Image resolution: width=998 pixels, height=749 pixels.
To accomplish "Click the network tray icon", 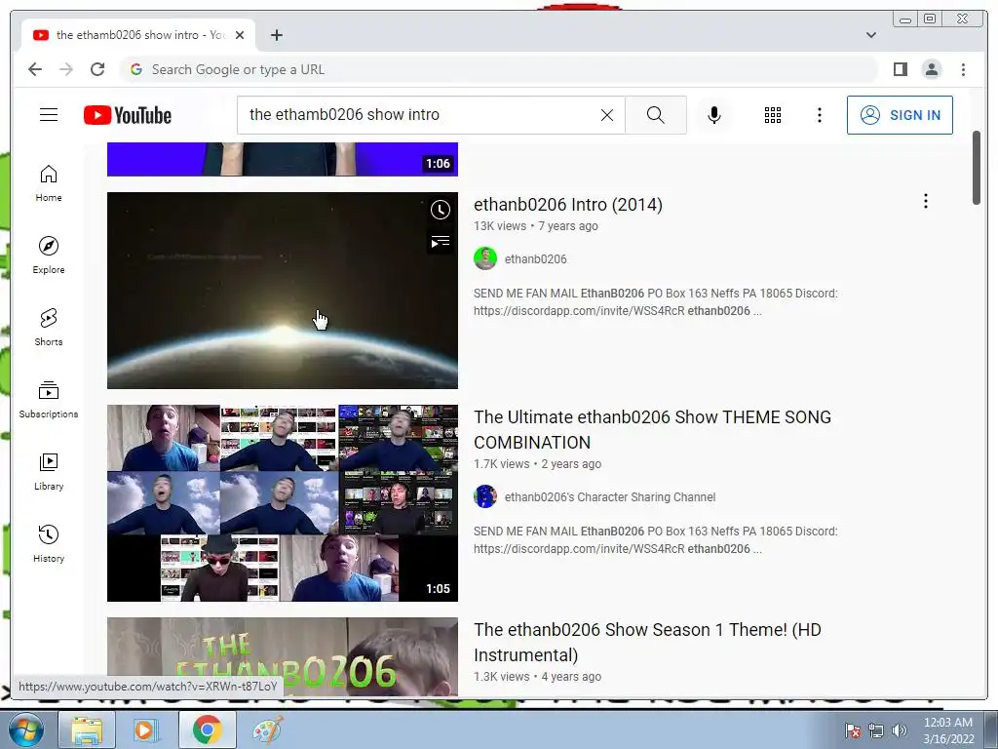I will pyautogui.click(x=876, y=730).
